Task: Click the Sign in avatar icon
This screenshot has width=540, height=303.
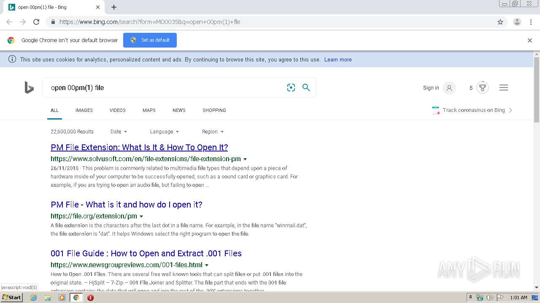Action: [x=449, y=88]
